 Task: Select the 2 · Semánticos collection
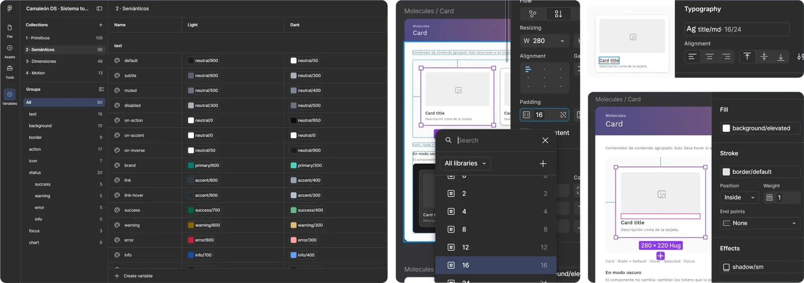click(64, 50)
